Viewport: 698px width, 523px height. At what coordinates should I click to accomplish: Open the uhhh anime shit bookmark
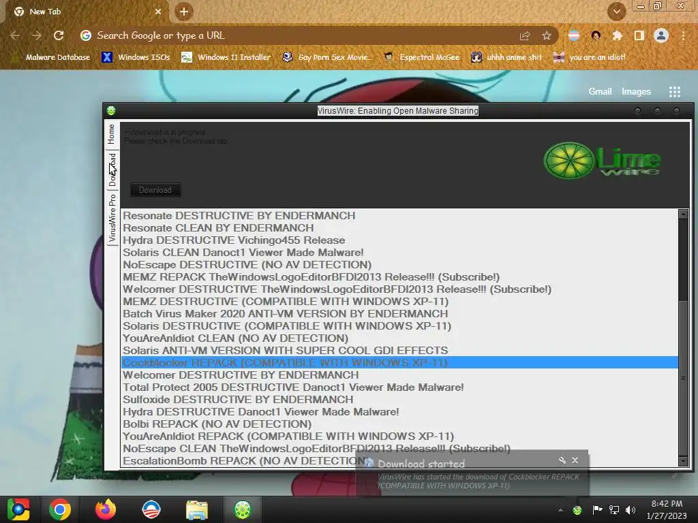point(507,57)
